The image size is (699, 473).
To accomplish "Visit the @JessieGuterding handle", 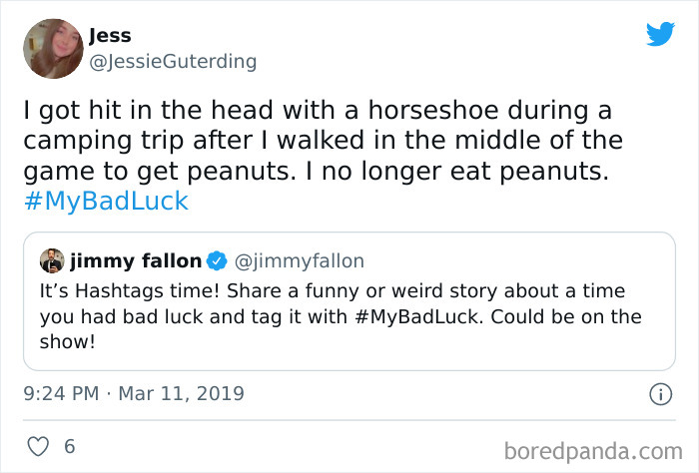I will [173, 61].
